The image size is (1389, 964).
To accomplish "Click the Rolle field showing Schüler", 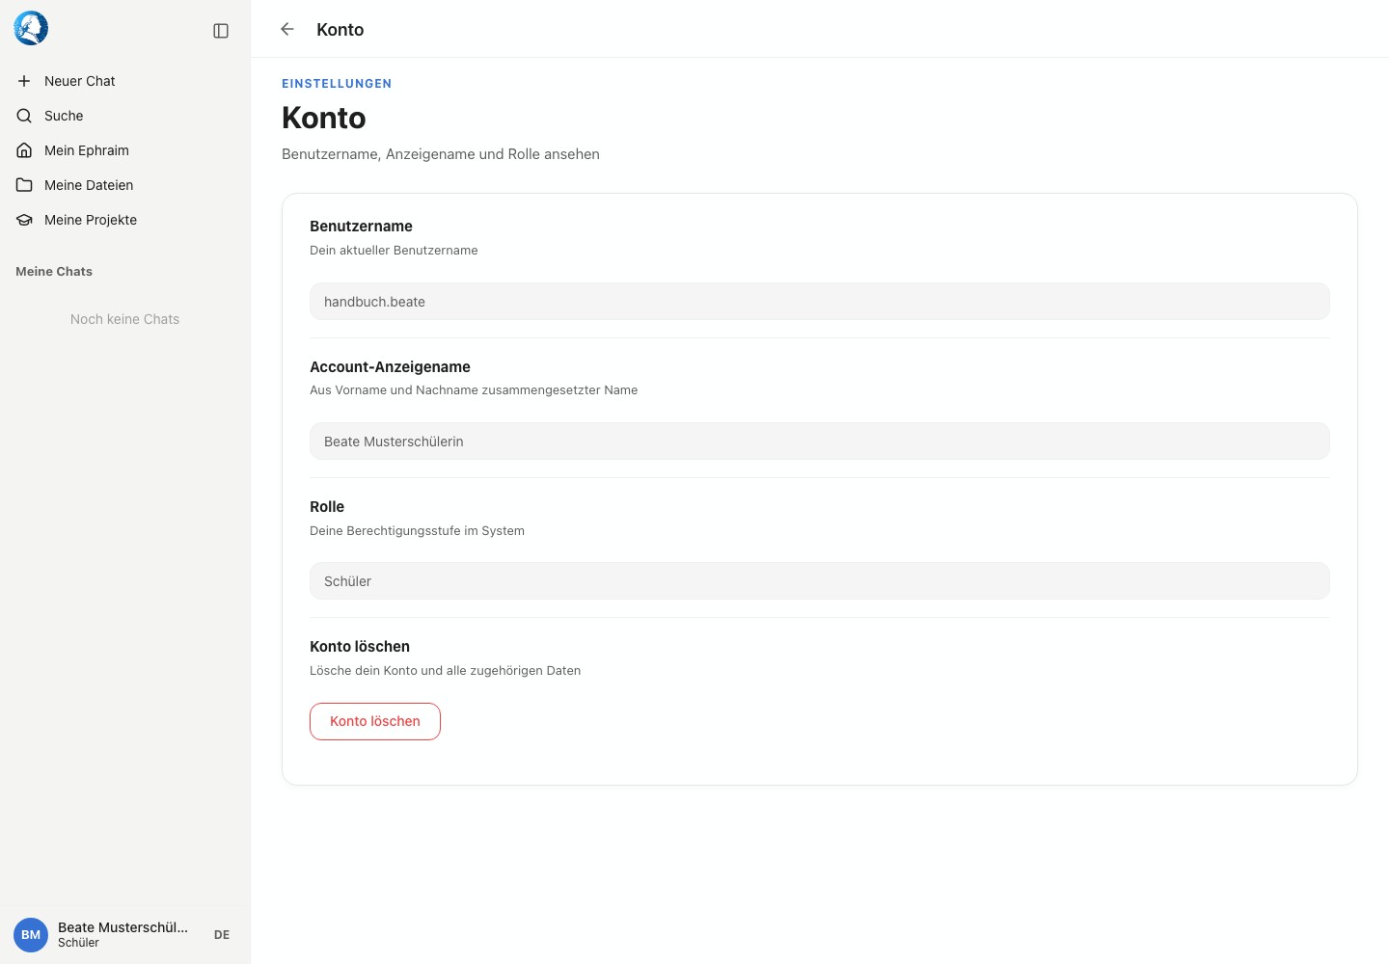I will [x=820, y=581].
